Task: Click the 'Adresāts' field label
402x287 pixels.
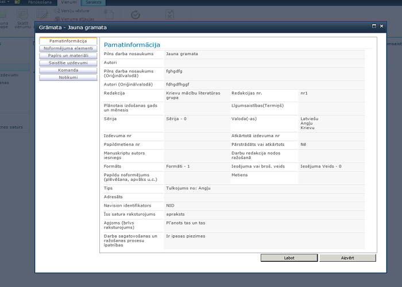Action: 113,197
